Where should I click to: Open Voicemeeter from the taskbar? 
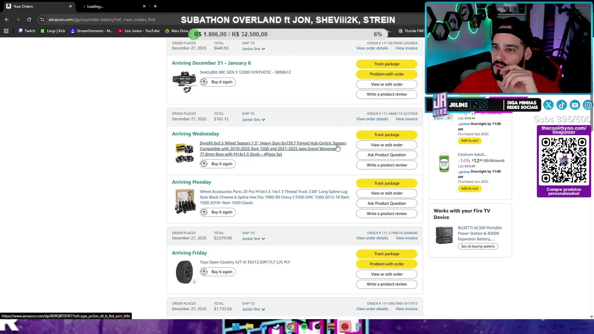pos(331,327)
